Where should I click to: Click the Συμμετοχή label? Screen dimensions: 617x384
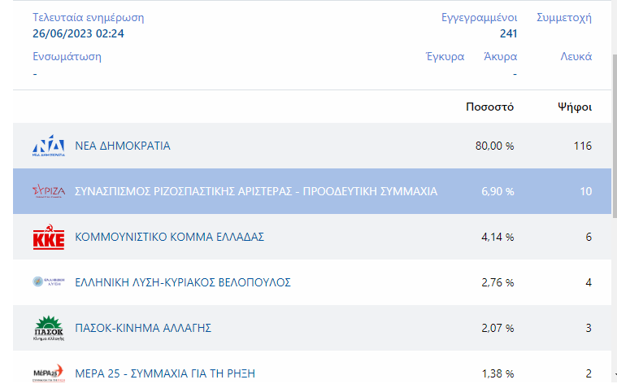[x=564, y=18]
